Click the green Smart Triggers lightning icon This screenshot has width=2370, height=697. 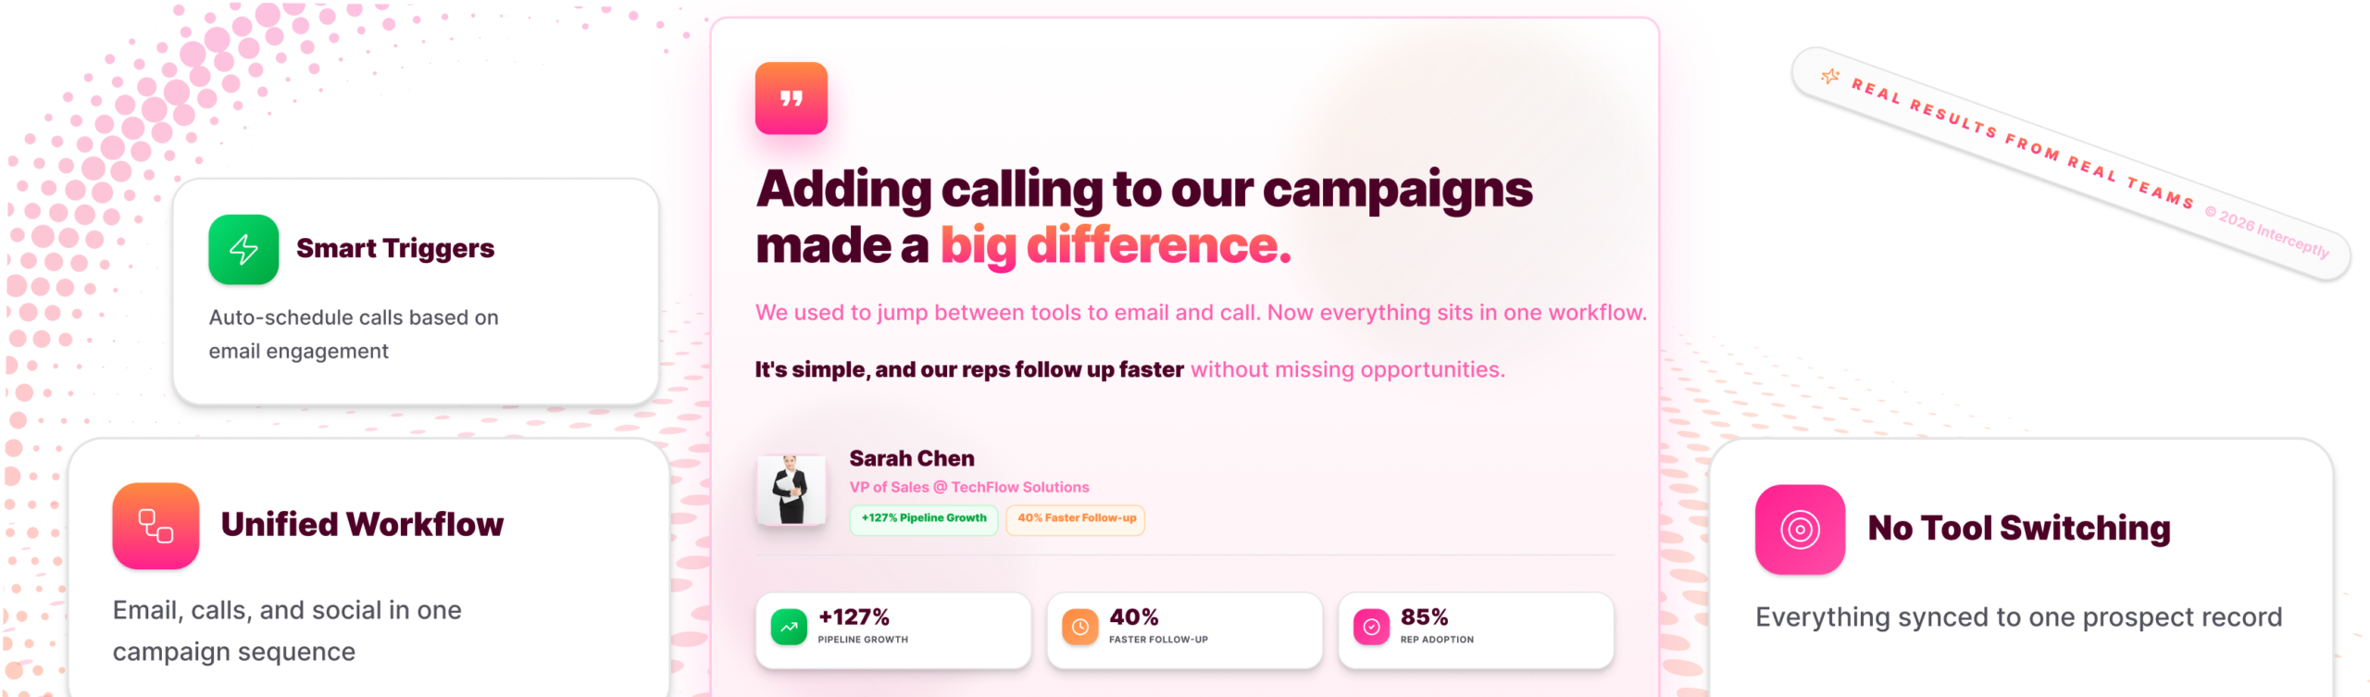click(243, 249)
